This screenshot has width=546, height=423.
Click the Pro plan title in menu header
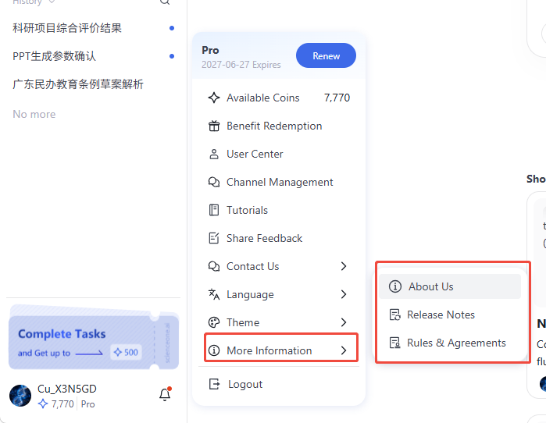pos(210,50)
